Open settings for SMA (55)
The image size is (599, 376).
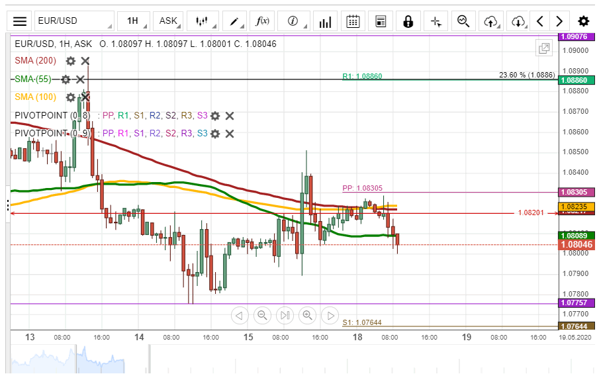[x=66, y=79]
